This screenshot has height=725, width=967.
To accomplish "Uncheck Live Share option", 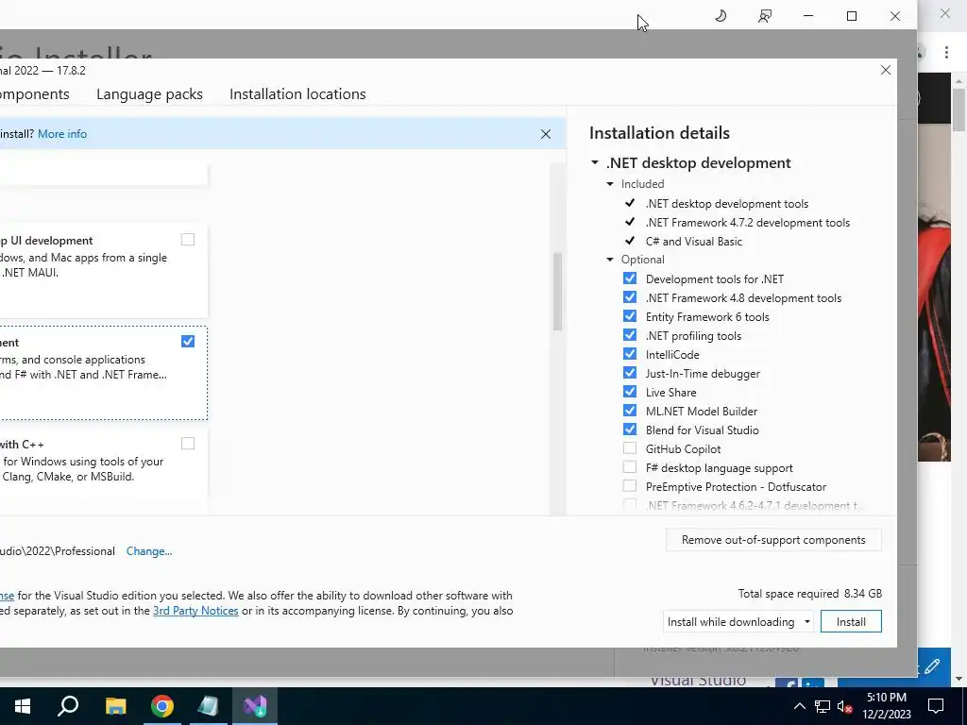I will click(630, 392).
